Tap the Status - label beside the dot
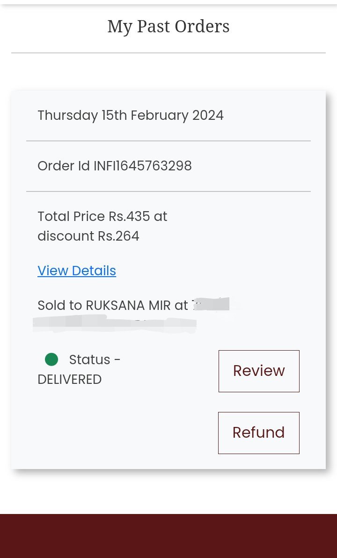The height and width of the screenshot is (558, 337). pos(95,360)
